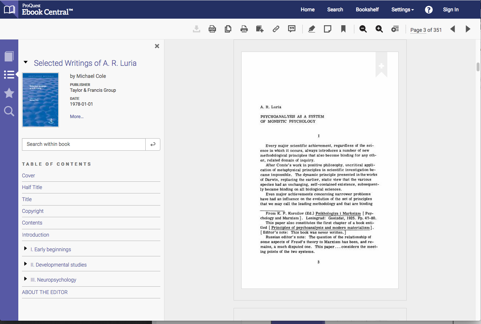Open the Copyright section from contents
Image resolution: width=481 pixels, height=324 pixels.
click(33, 211)
